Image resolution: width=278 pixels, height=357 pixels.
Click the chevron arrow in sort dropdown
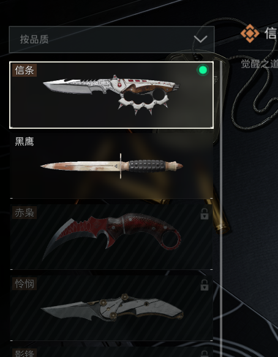point(201,39)
